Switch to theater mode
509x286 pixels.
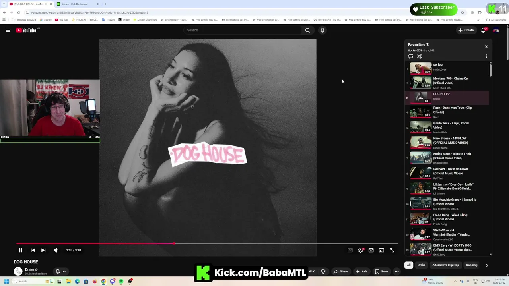[x=371, y=250]
